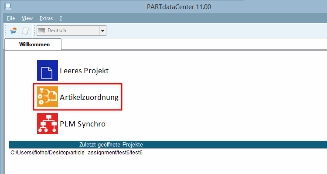
Task: Click the PARTdataCenter app icon in title bar
Action: point(8,7)
